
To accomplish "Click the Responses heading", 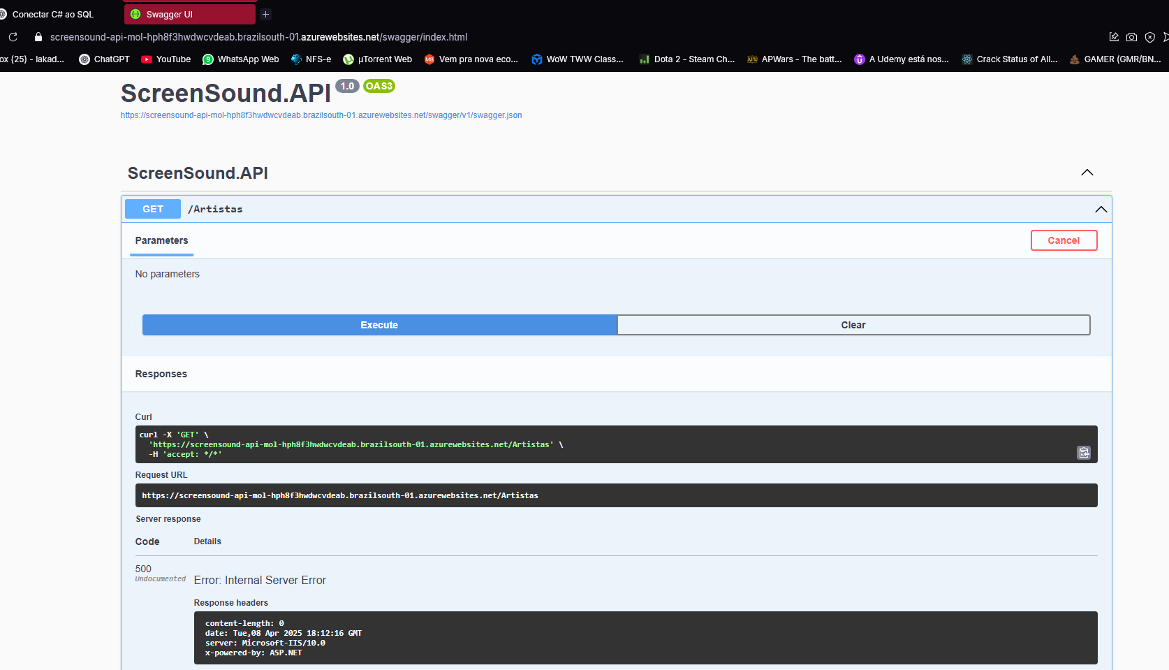I will pos(161,374).
